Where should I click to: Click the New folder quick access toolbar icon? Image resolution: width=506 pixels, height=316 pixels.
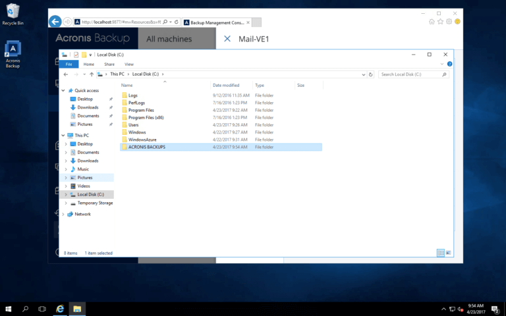click(x=84, y=55)
